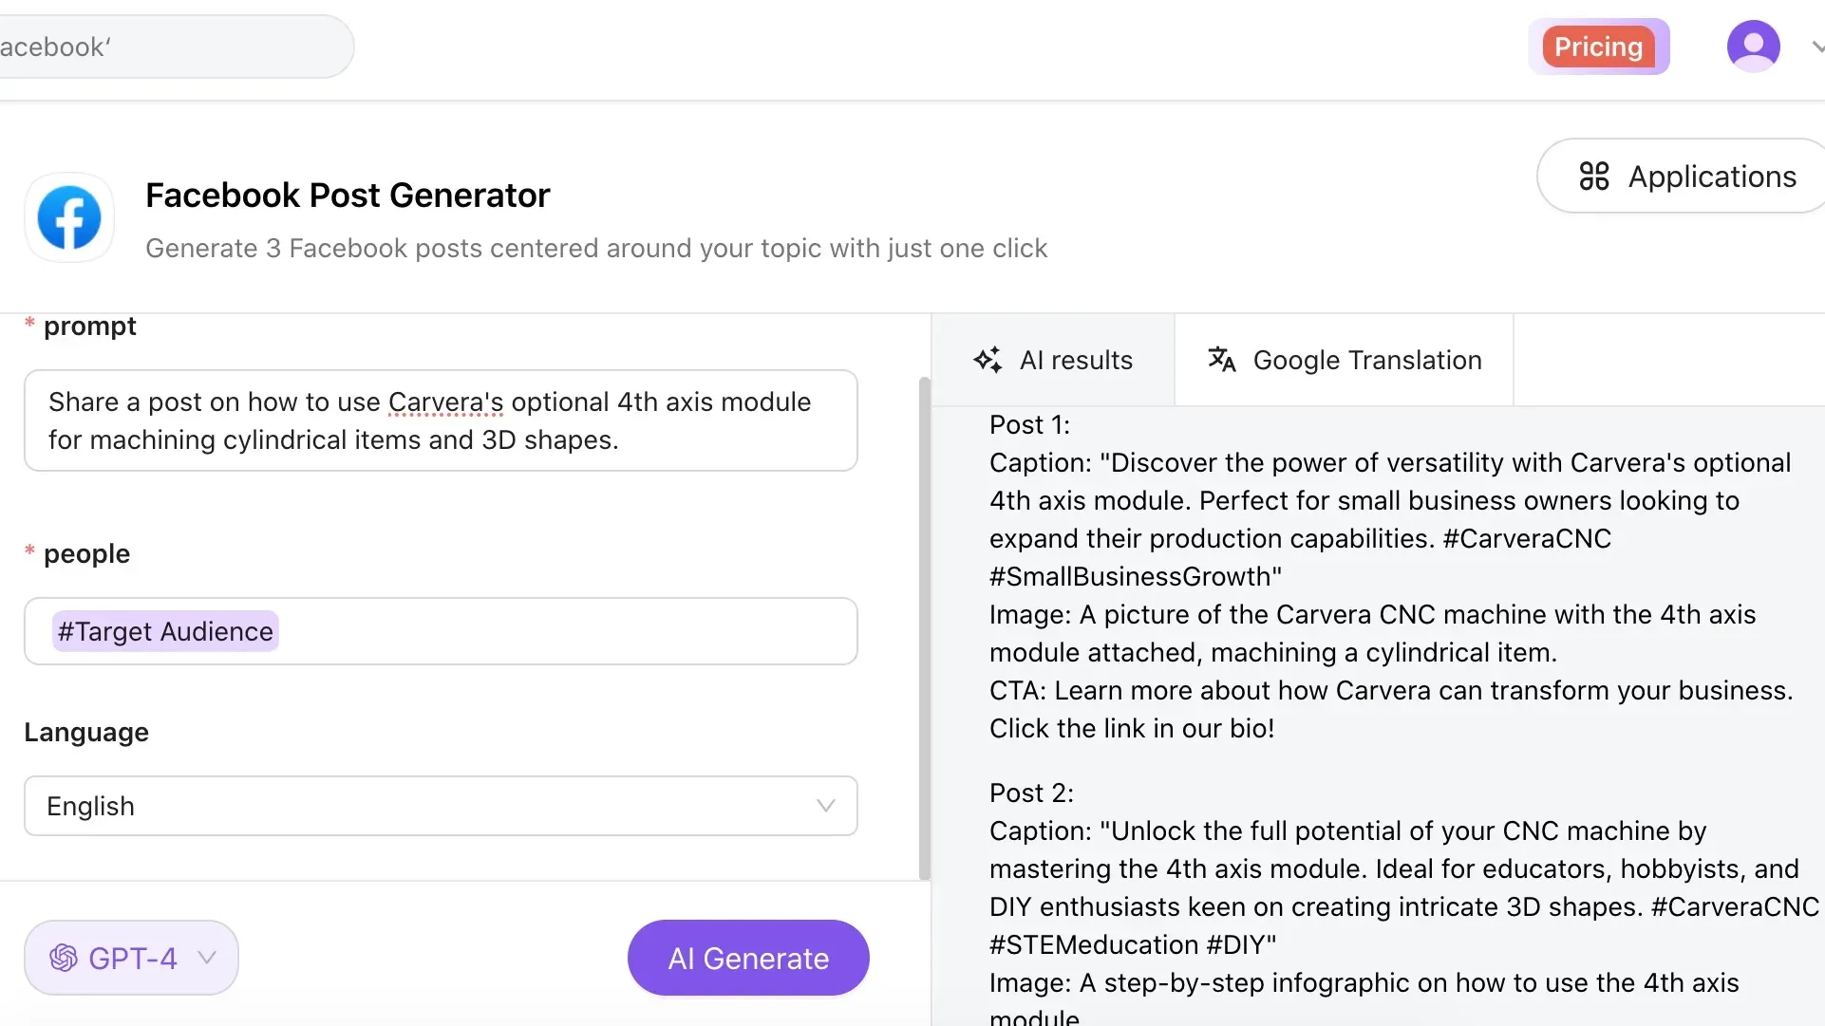Click the form panel vertical scrollbar

pos(924,626)
